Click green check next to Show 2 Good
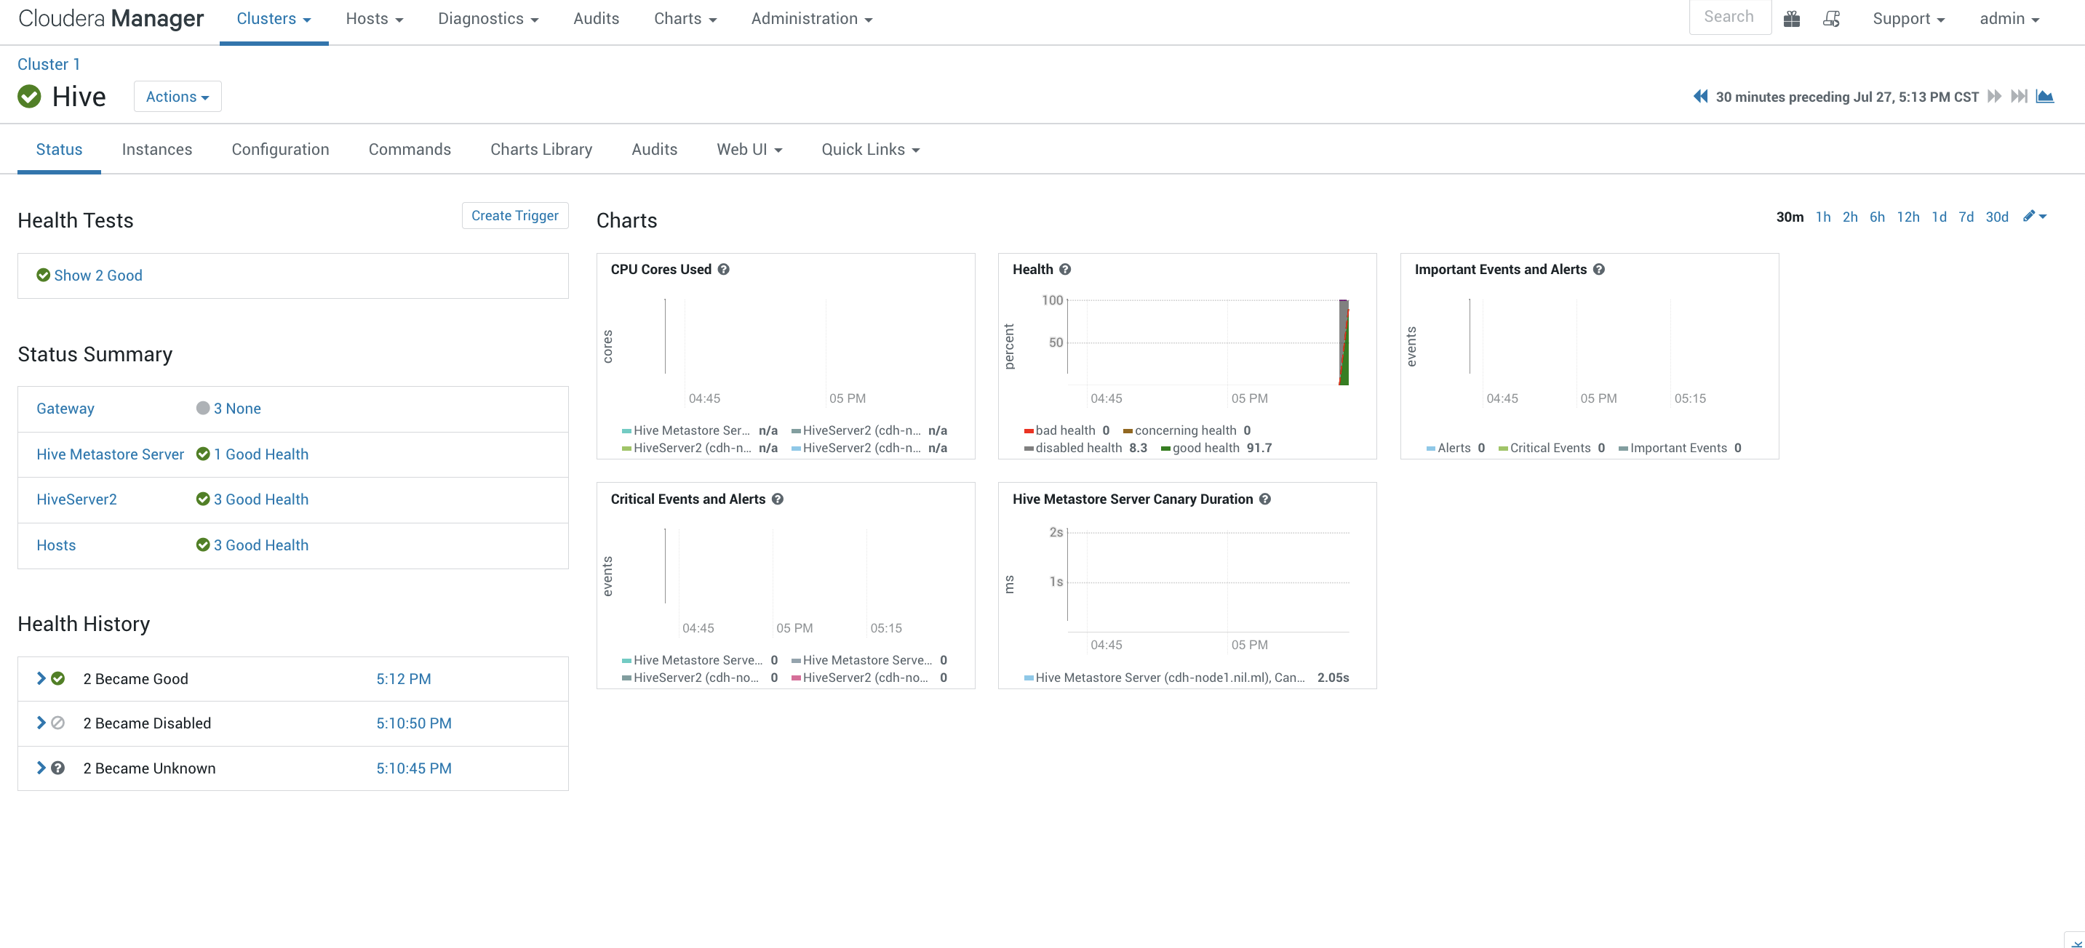 (43, 275)
